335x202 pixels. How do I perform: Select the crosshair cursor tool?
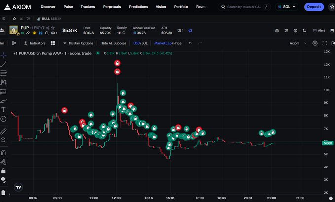pos(3,55)
